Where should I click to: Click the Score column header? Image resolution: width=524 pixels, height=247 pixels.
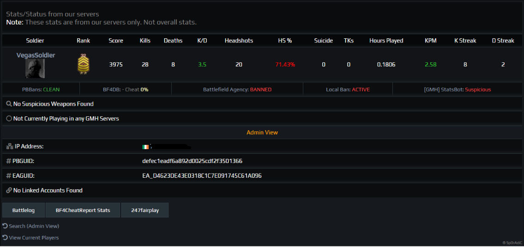click(x=116, y=41)
